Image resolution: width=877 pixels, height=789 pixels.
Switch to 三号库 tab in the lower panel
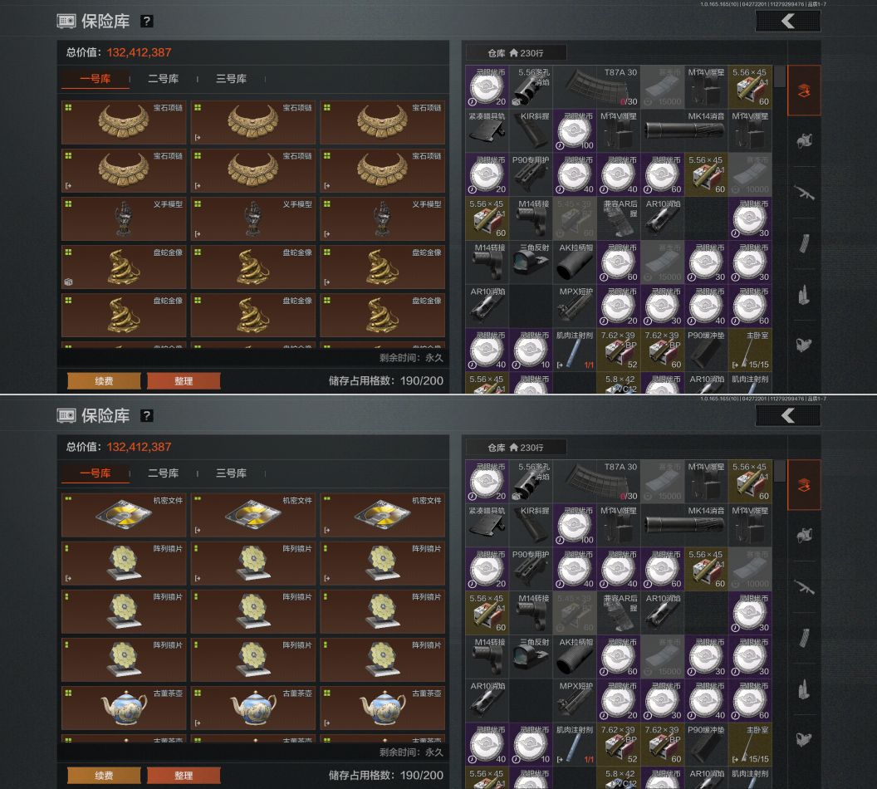231,473
